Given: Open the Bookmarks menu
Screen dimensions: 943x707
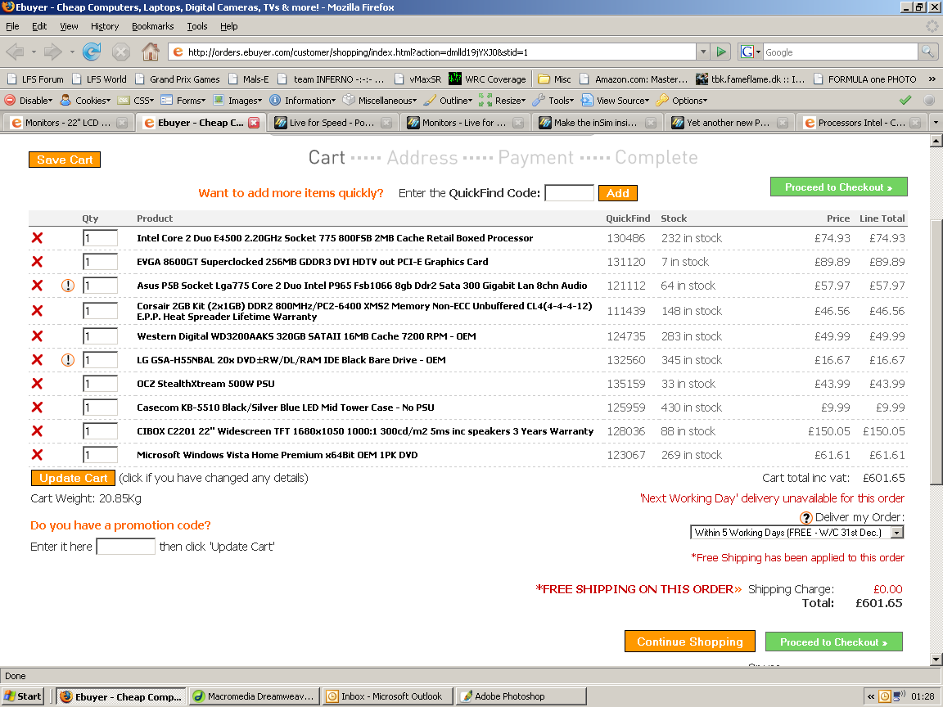Looking at the screenshot, I should point(153,26).
